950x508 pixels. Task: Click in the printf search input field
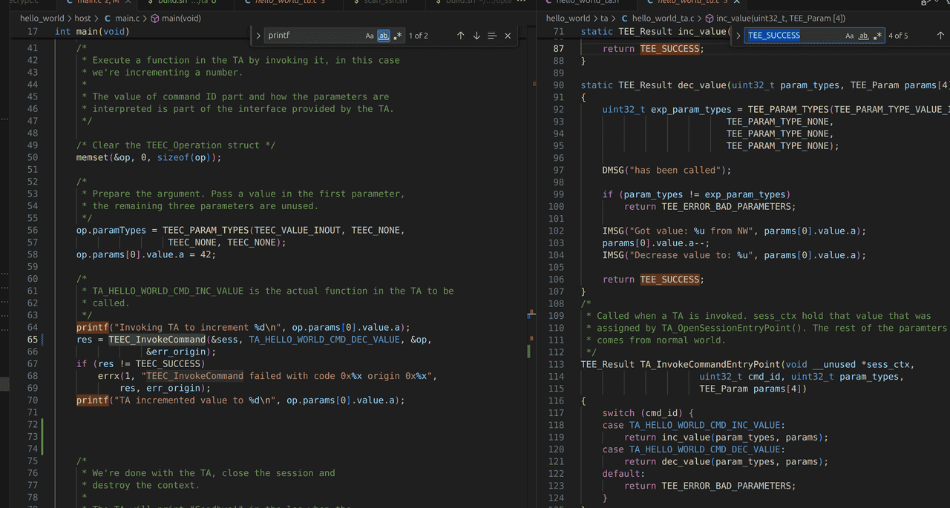coord(312,36)
